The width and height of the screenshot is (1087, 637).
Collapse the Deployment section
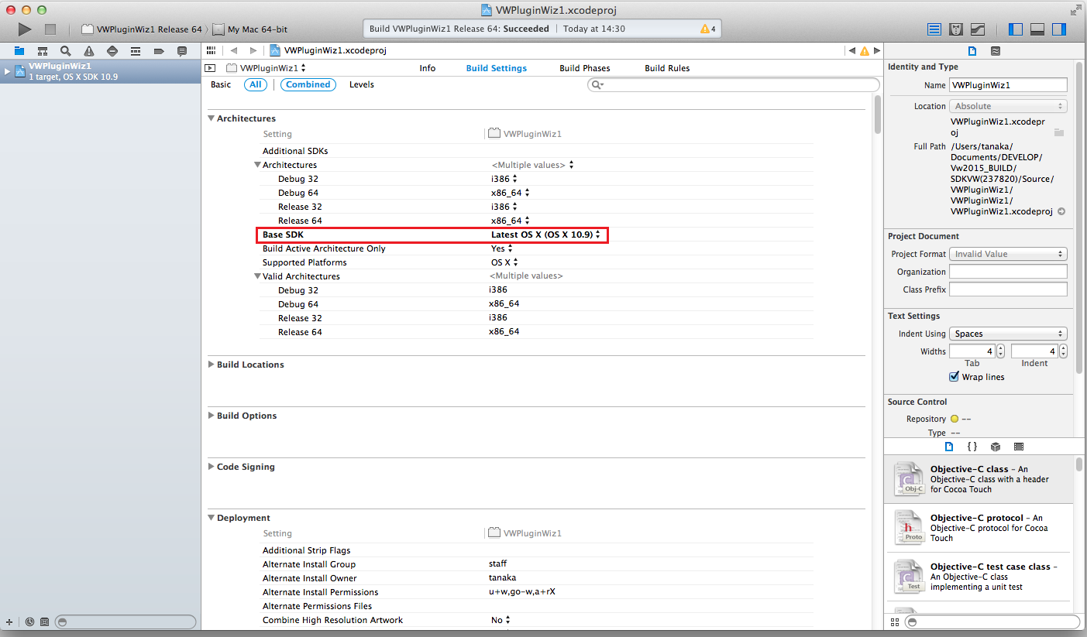[211, 518]
